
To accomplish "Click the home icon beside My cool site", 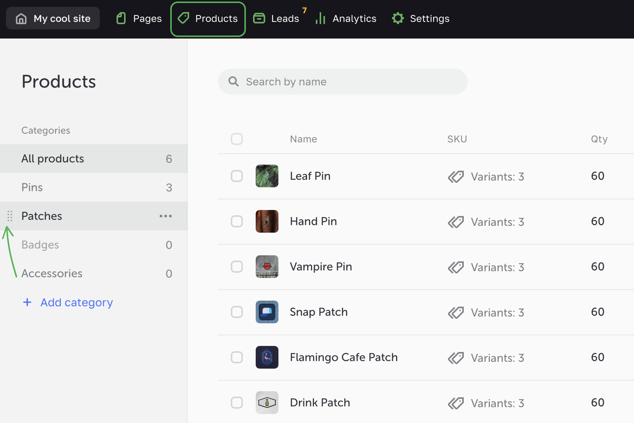I will (21, 19).
